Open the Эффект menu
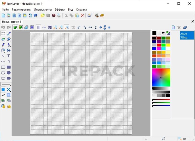 pos(60,10)
